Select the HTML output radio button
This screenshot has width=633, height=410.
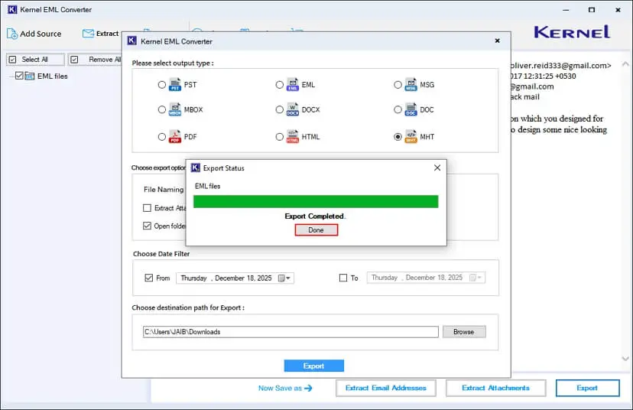[x=279, y=137]
